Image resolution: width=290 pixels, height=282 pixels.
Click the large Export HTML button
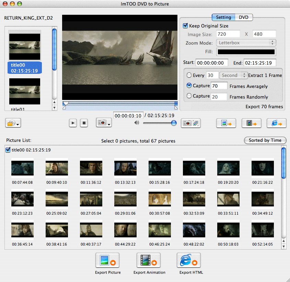[x=189, y=260]
